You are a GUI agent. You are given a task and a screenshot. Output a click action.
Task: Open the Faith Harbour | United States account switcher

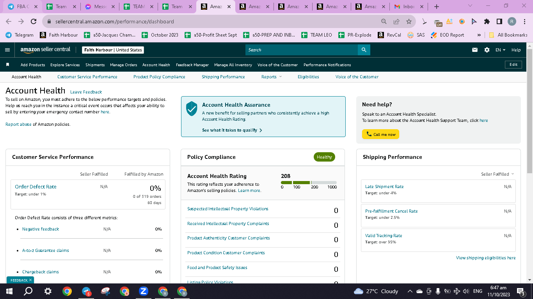113,50
